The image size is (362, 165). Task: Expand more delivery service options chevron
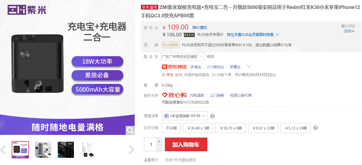point(249,67)
